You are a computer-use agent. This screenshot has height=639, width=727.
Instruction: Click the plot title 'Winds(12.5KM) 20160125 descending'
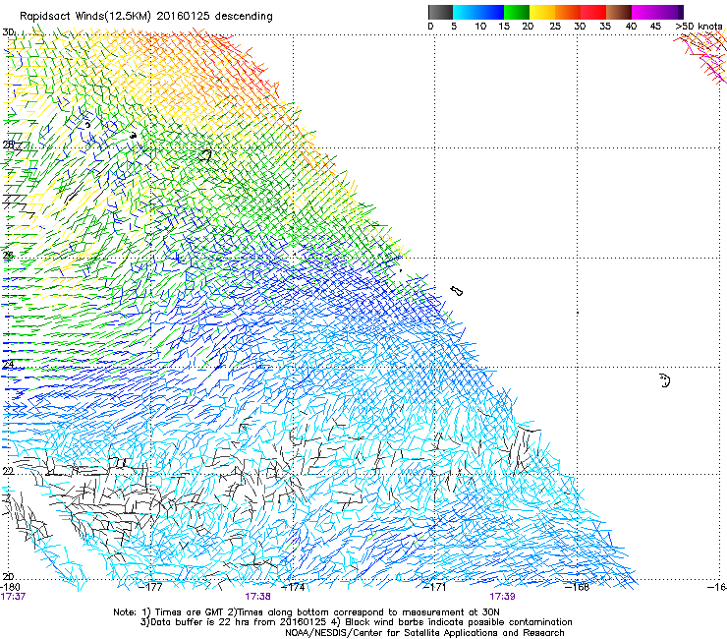click(174, 16)
